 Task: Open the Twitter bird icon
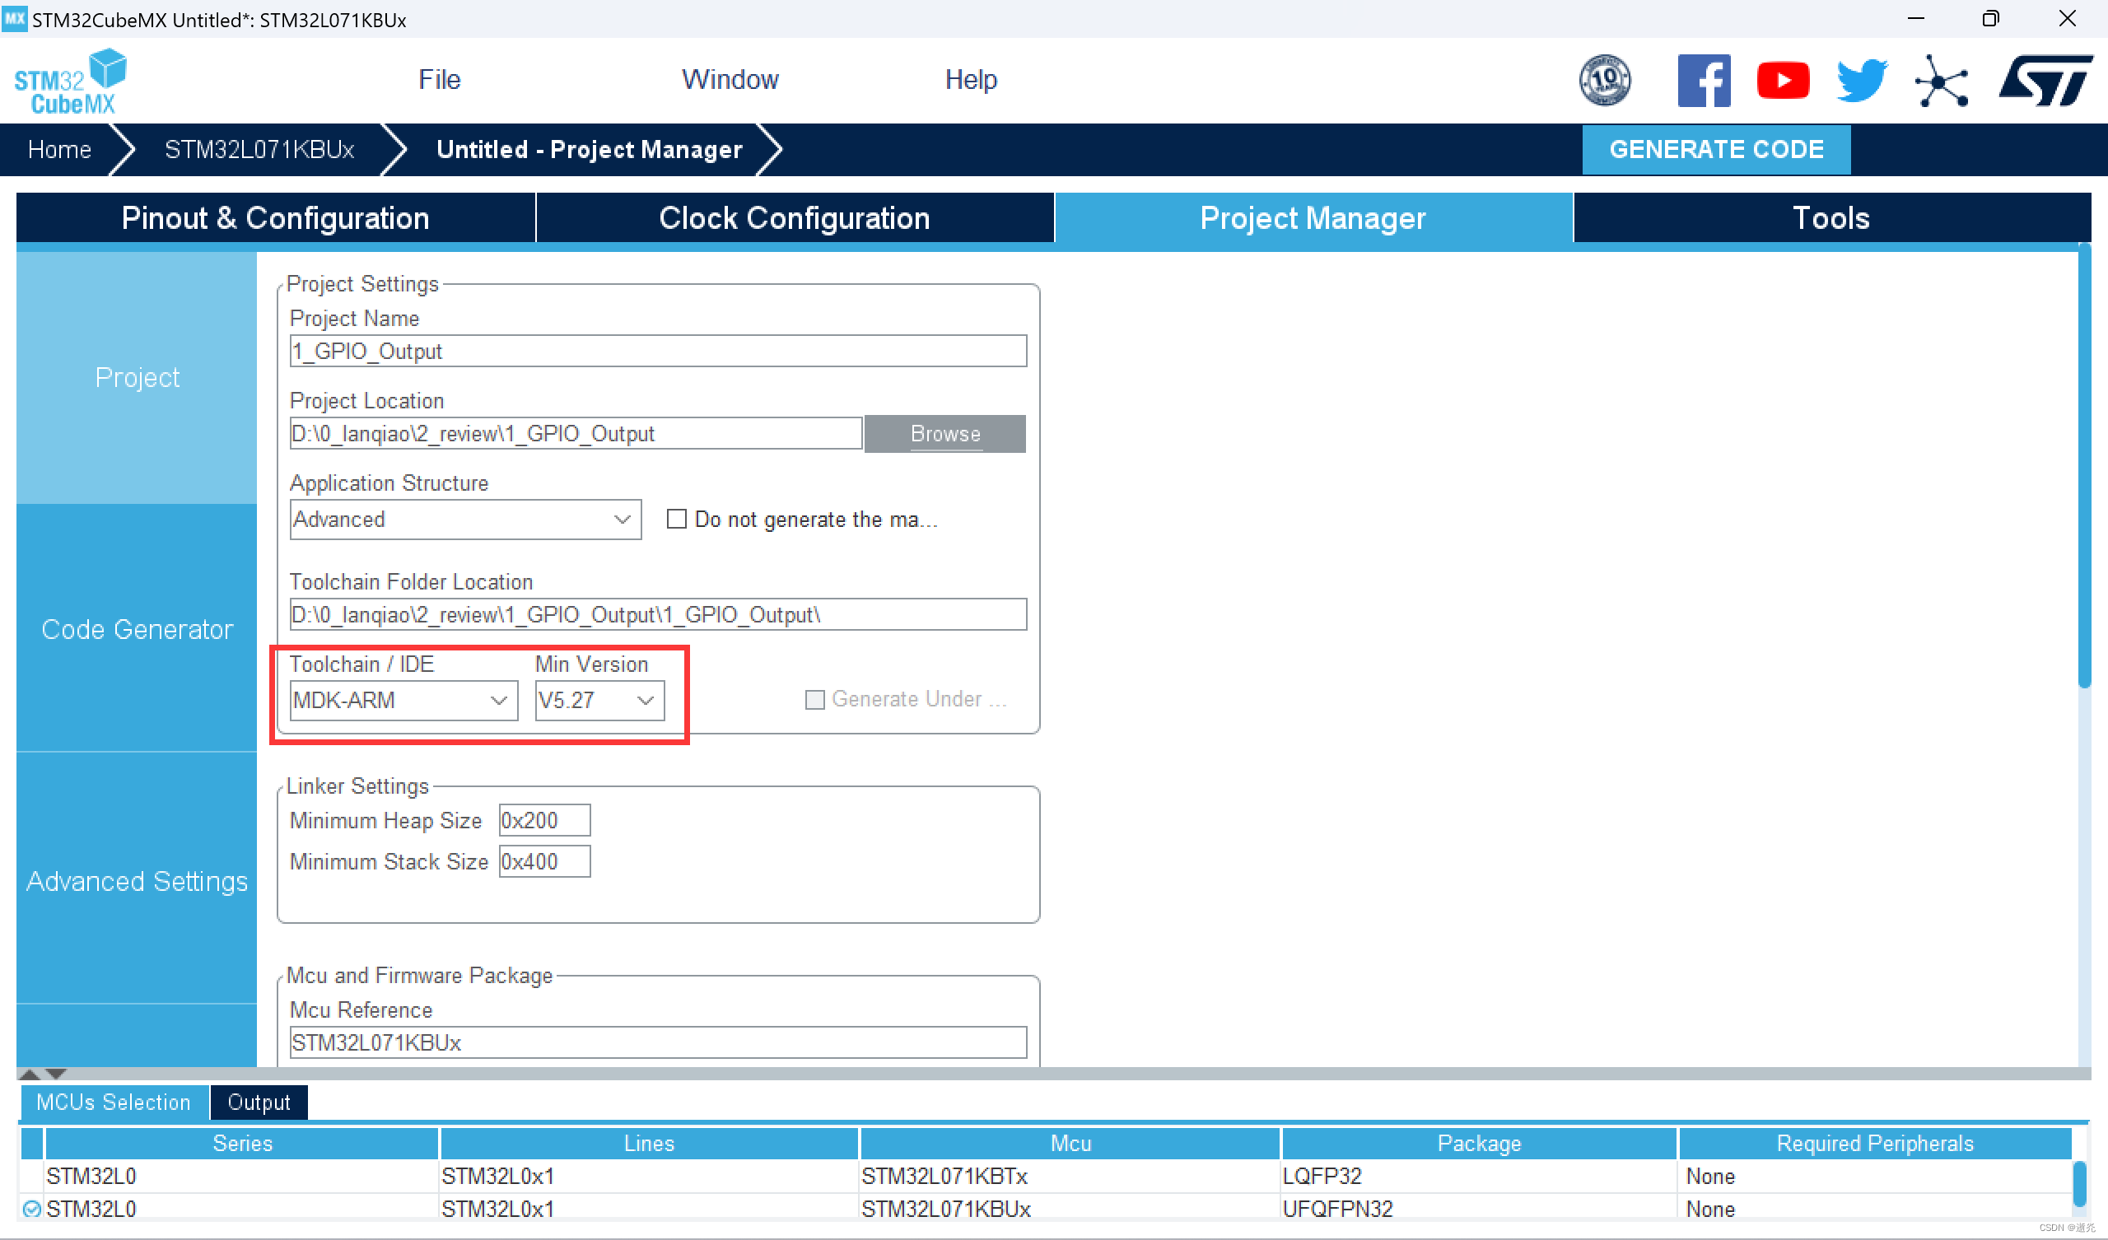click(x=1862, y=81)
